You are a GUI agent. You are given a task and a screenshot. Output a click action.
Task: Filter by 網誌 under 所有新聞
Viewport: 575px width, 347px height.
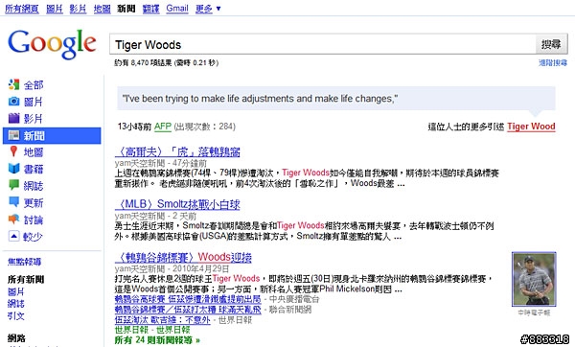click(16, 303)
